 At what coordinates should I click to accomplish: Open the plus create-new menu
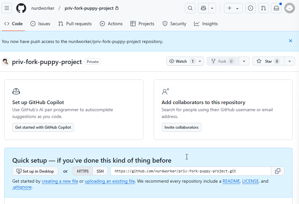click(233, 8)
